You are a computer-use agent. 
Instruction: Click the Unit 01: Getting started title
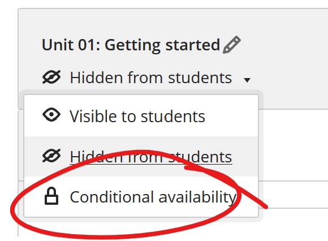[131, 45]
